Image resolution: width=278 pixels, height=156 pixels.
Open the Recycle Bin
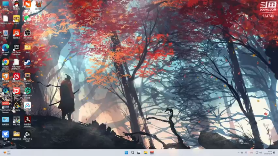[x=6, y=34]
